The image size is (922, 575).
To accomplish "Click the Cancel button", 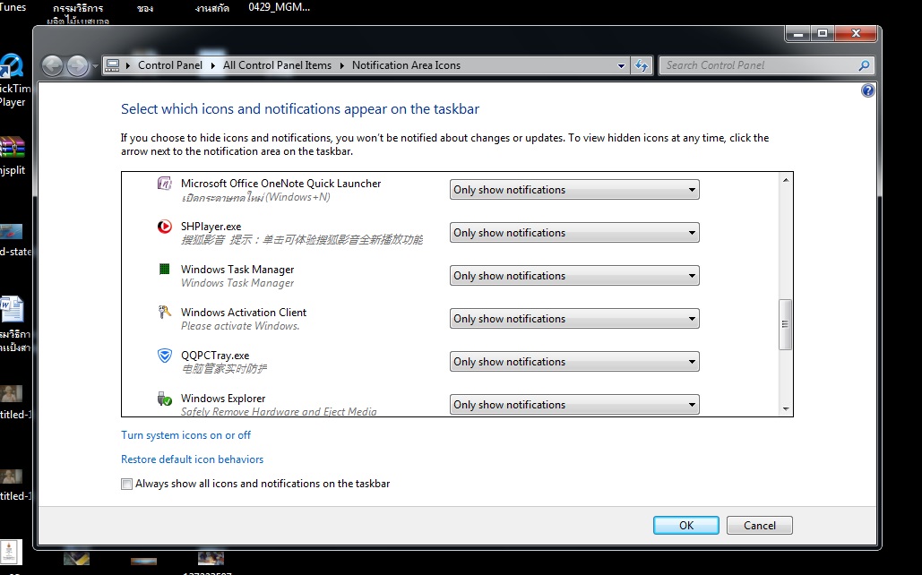I will pyautogui.click(x=759, y=525).
